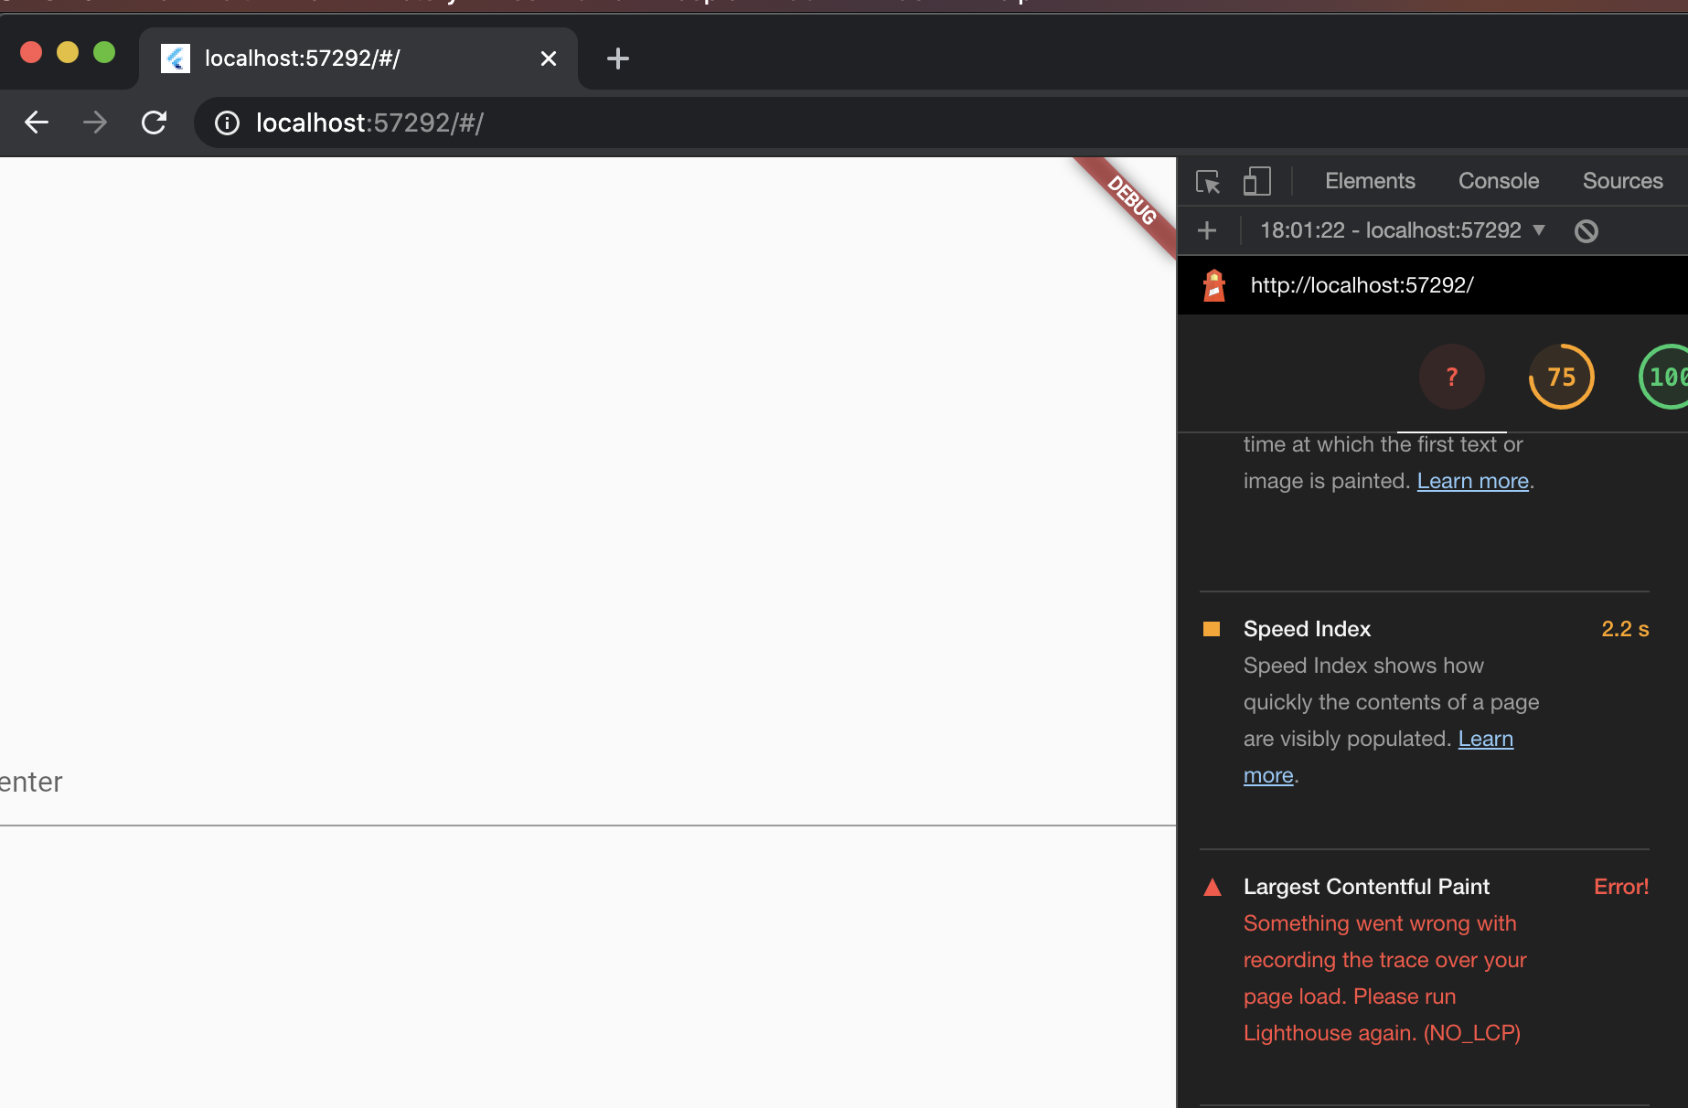Open the Console panel

click(x=1498, y=181)
